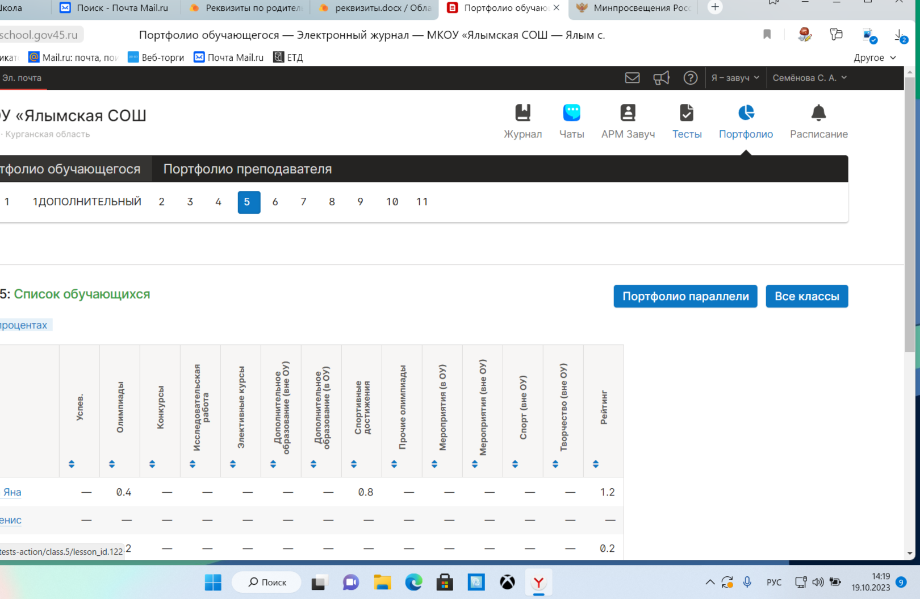Screen dimensions: 920x599
Task: Open Веб-торги bookmark
Action: [x=156, y=57]
